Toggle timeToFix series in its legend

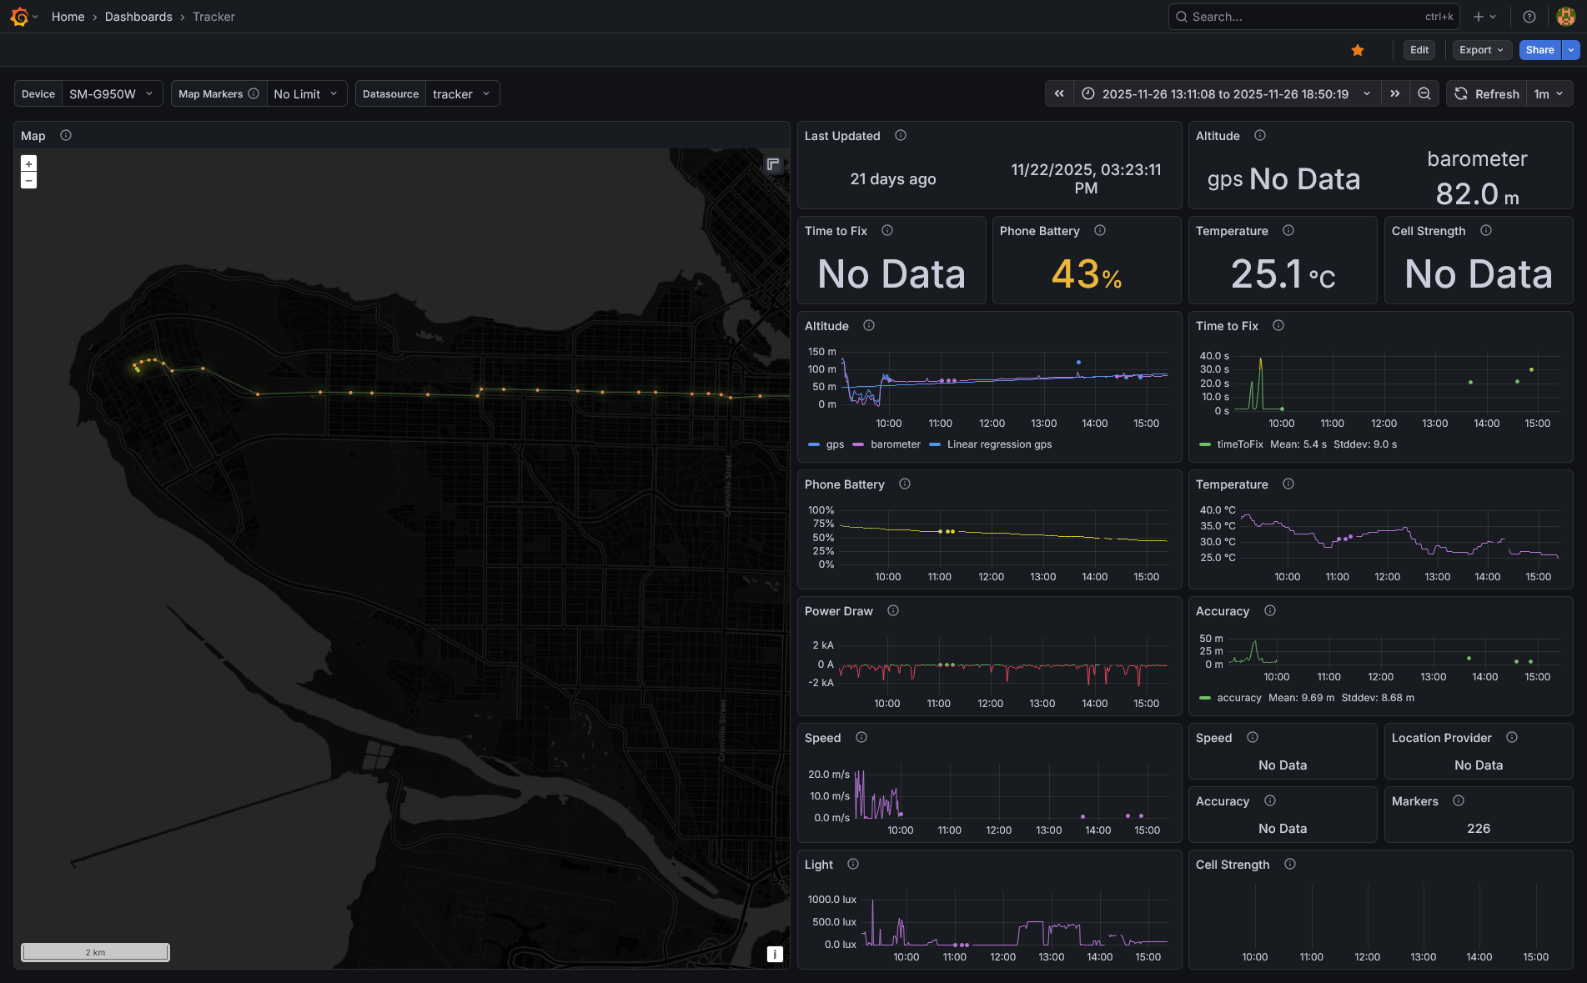[x=1239, y=444]
